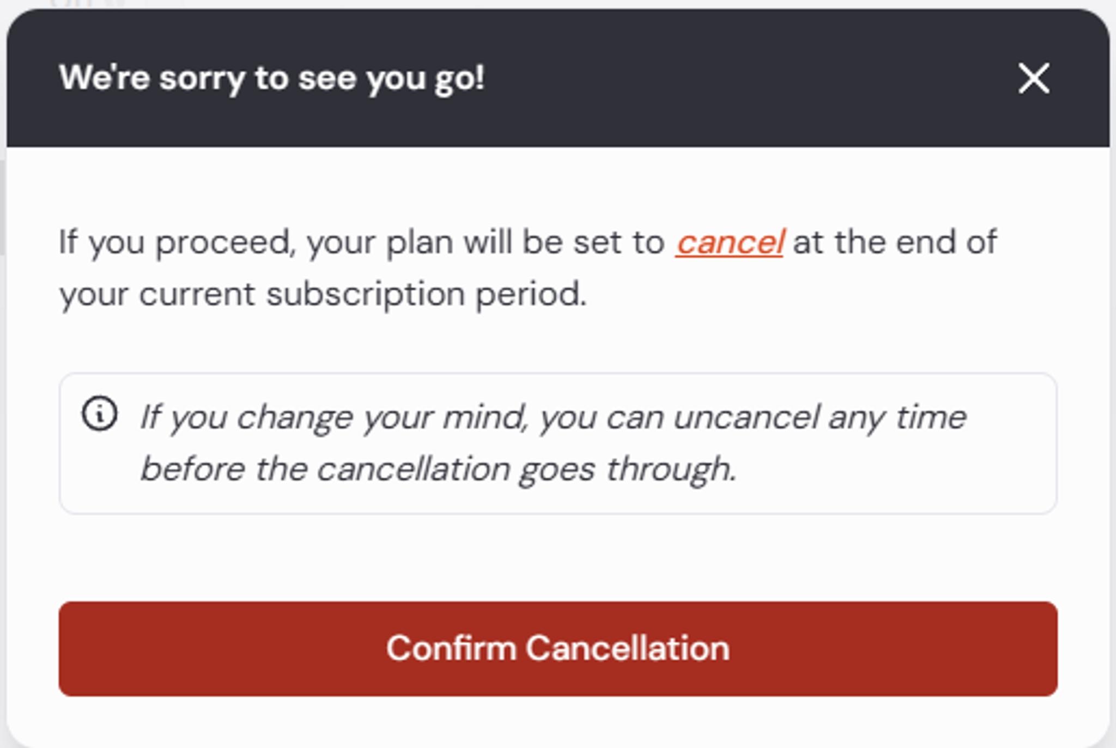Screen dimensions: 1116x748
Task: Click "before the cancellation goes through" text
Action: click(438, 470)
